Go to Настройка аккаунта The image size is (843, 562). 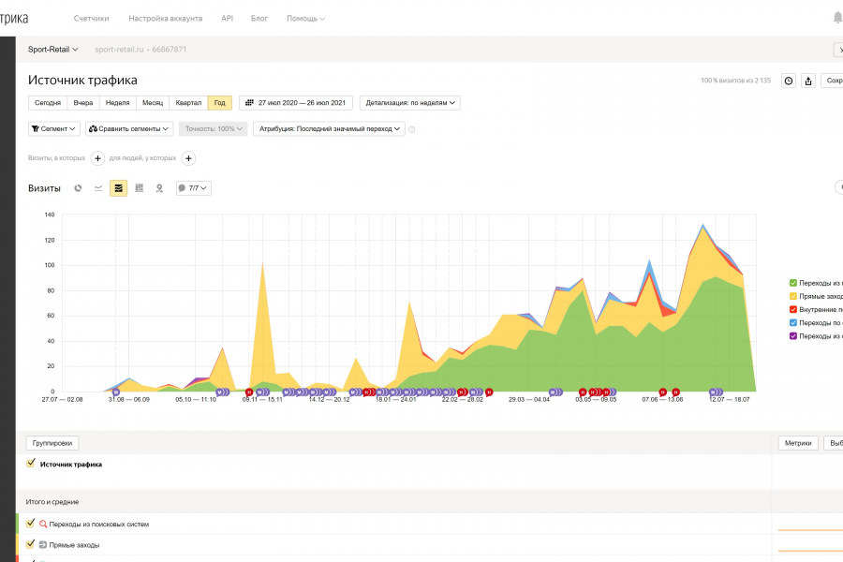click(x=165, y=19)
